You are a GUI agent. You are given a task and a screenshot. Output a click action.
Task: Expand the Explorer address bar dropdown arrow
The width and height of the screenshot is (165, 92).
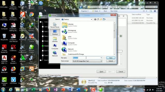tap(140, 7)
